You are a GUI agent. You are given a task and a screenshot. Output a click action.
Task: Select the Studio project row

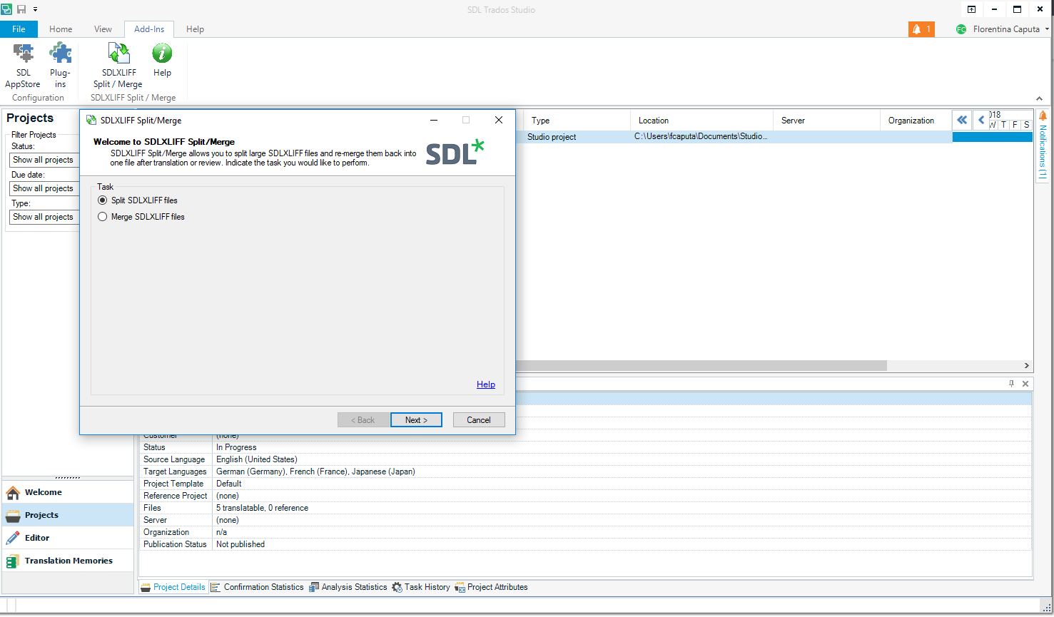[x=733, y=137]
